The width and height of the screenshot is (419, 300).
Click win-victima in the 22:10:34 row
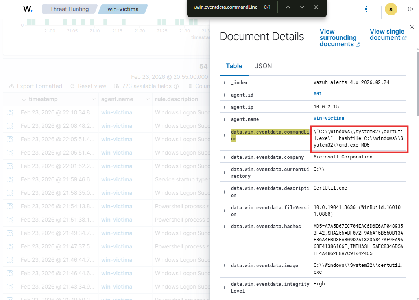(x=117, y=112)
